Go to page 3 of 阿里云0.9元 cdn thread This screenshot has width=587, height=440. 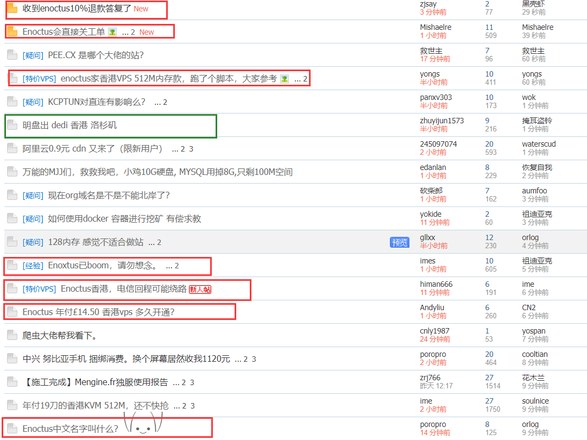pyautogui.click(x=191, y=149)
